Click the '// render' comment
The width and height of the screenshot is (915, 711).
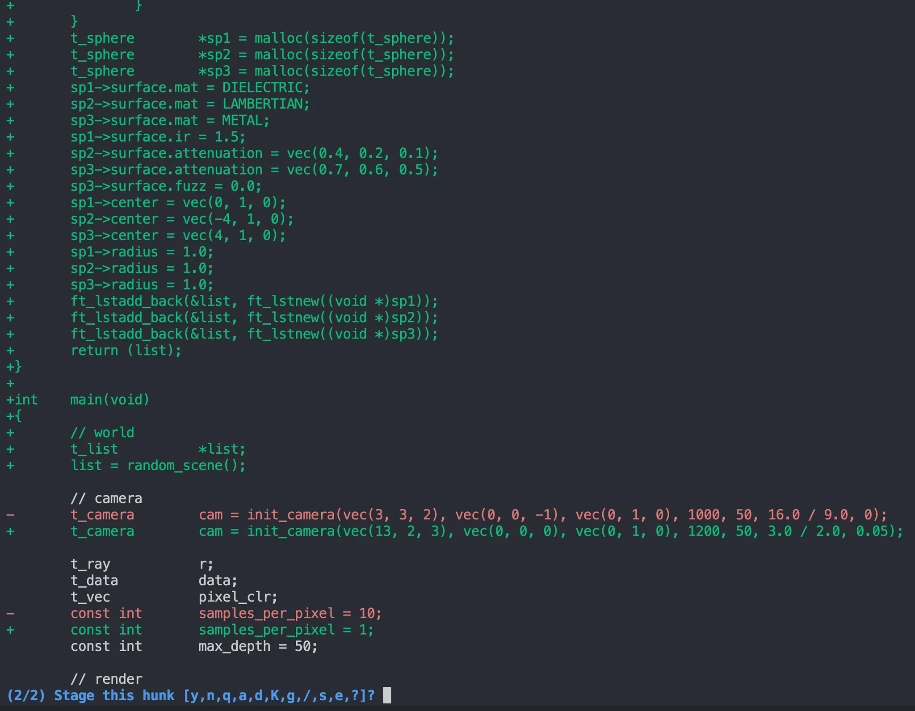(106, 679)
